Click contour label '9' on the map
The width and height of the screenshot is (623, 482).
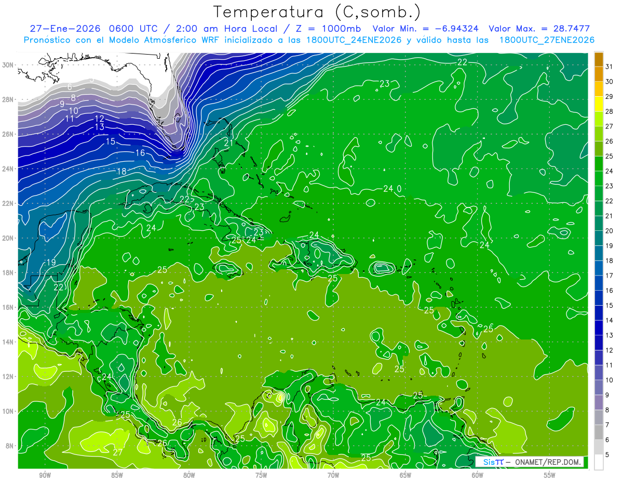point(62,104)
